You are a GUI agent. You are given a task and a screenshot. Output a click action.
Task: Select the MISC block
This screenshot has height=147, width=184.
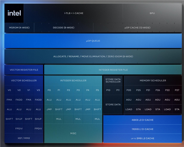pyautogui.click(x=73, y=133)
